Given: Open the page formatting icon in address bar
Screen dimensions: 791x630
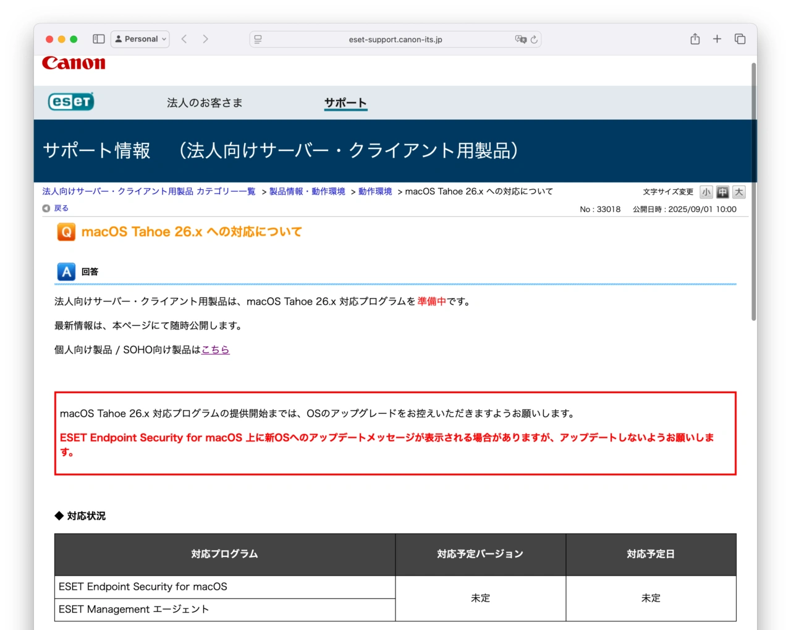Looking at the screenshot, I should 258,39.
